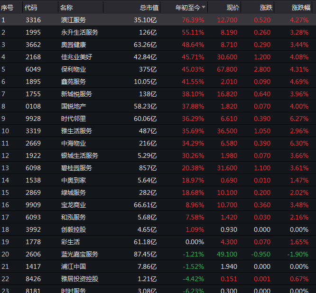The image size is (316, 293).
Task: Click market cap 35.10亿
Action: [145, 20]
